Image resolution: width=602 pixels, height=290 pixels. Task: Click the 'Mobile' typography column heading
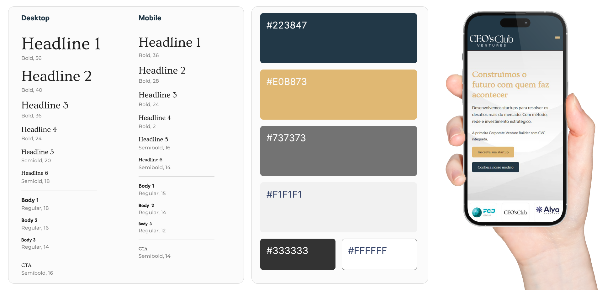150,18
